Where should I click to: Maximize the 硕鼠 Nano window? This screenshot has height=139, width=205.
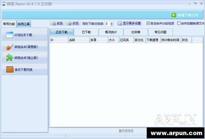click(x=195, y=4)
